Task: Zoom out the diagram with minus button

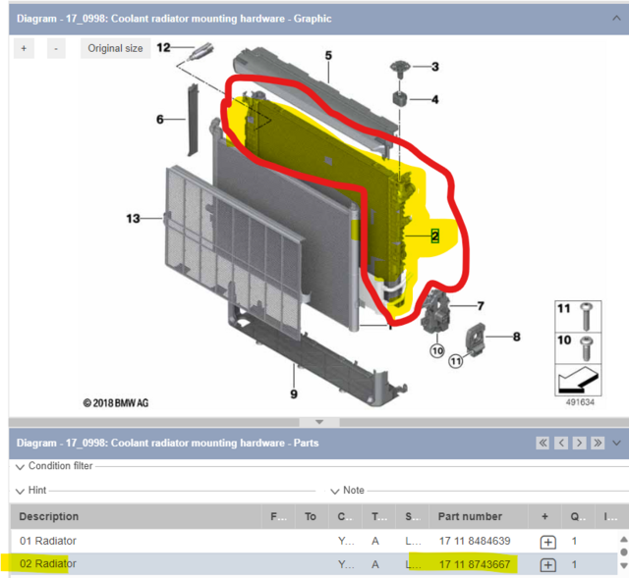Action: point(56,48)
